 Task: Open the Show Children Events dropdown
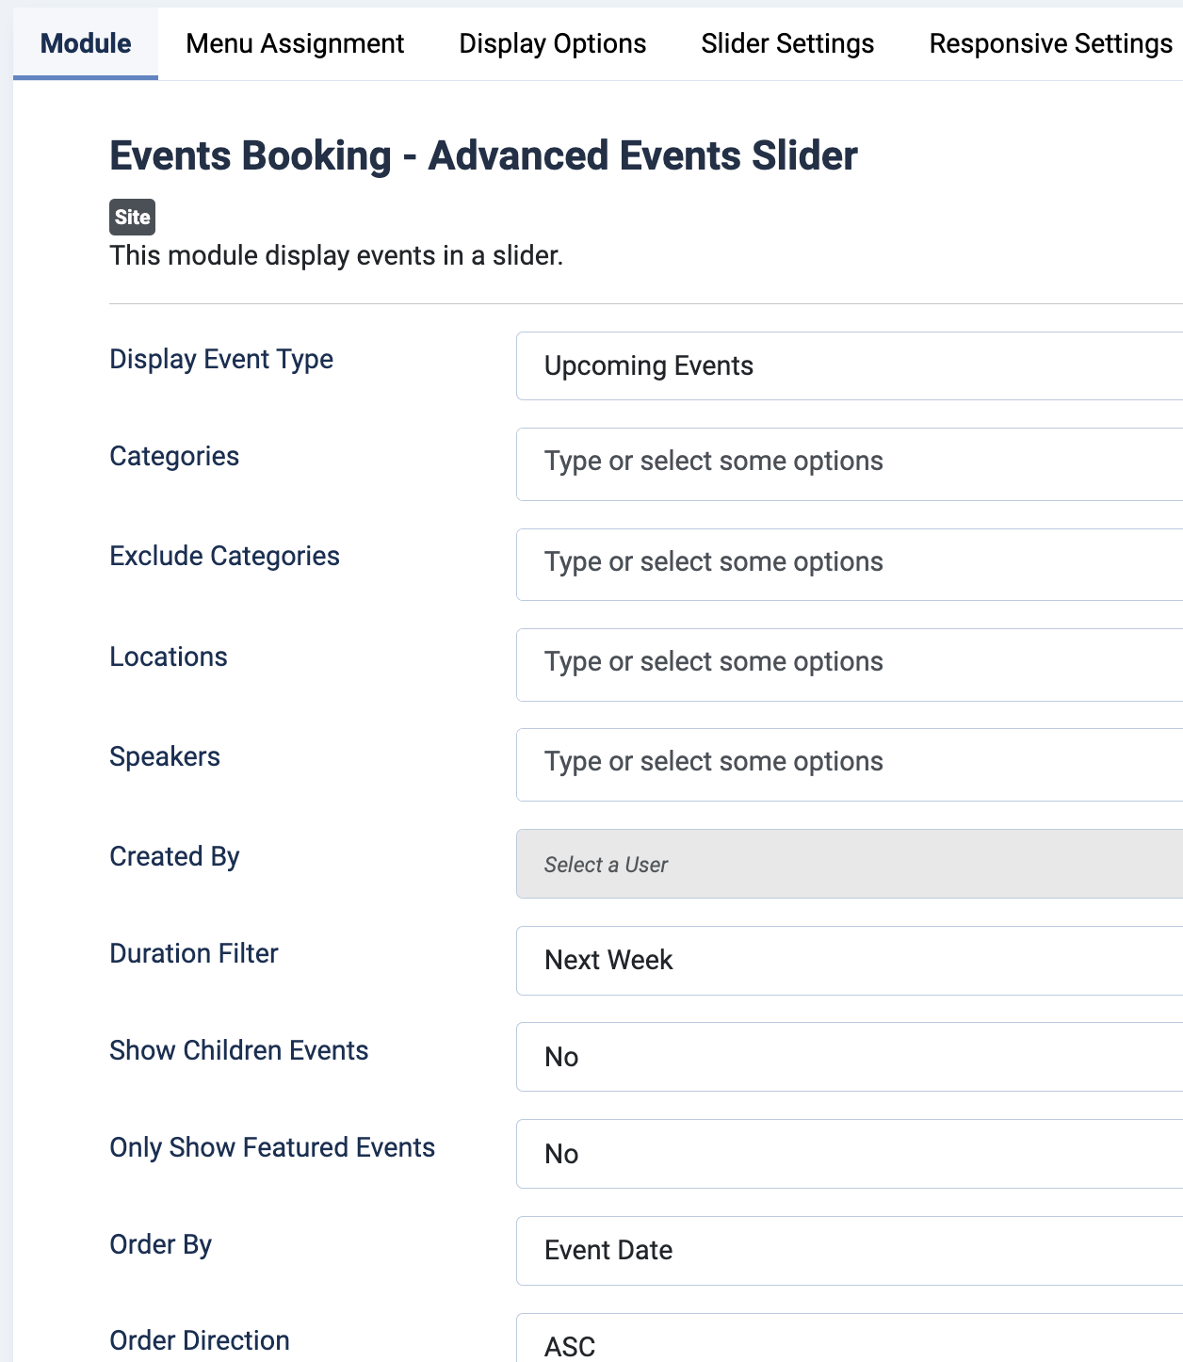coord(850,1057)
